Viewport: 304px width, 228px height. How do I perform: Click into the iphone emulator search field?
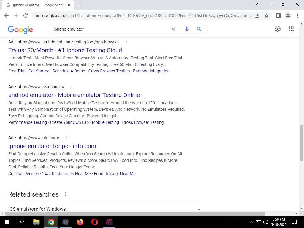tap(110, 29)
